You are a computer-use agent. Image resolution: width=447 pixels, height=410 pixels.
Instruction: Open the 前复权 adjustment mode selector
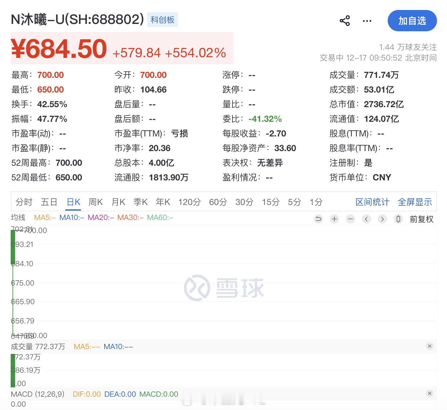pos(421,219)
